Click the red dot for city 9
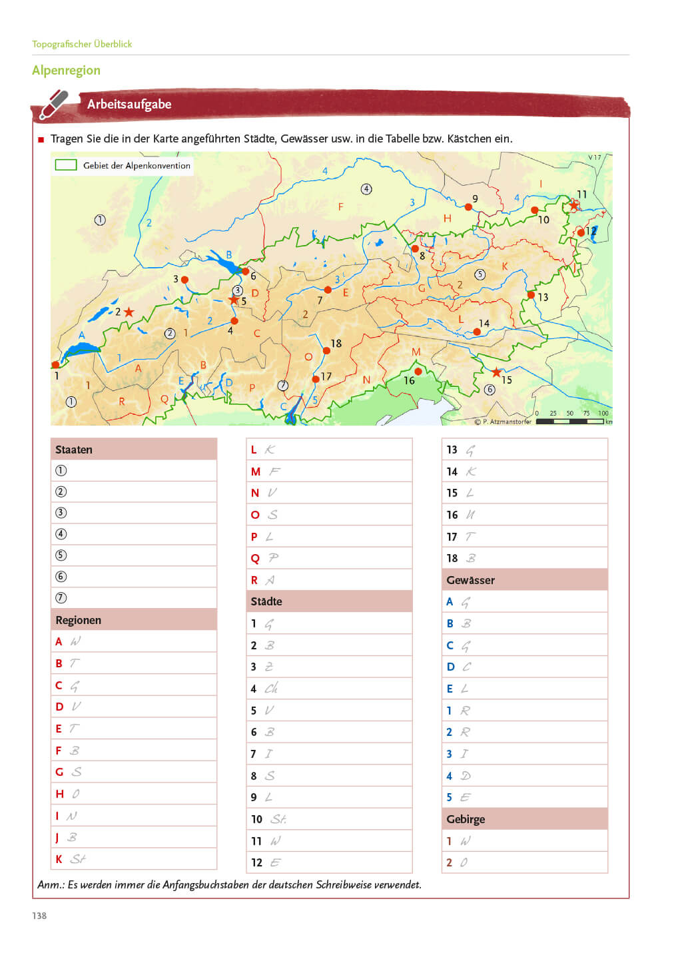678x959 pixels. point(468,207)
